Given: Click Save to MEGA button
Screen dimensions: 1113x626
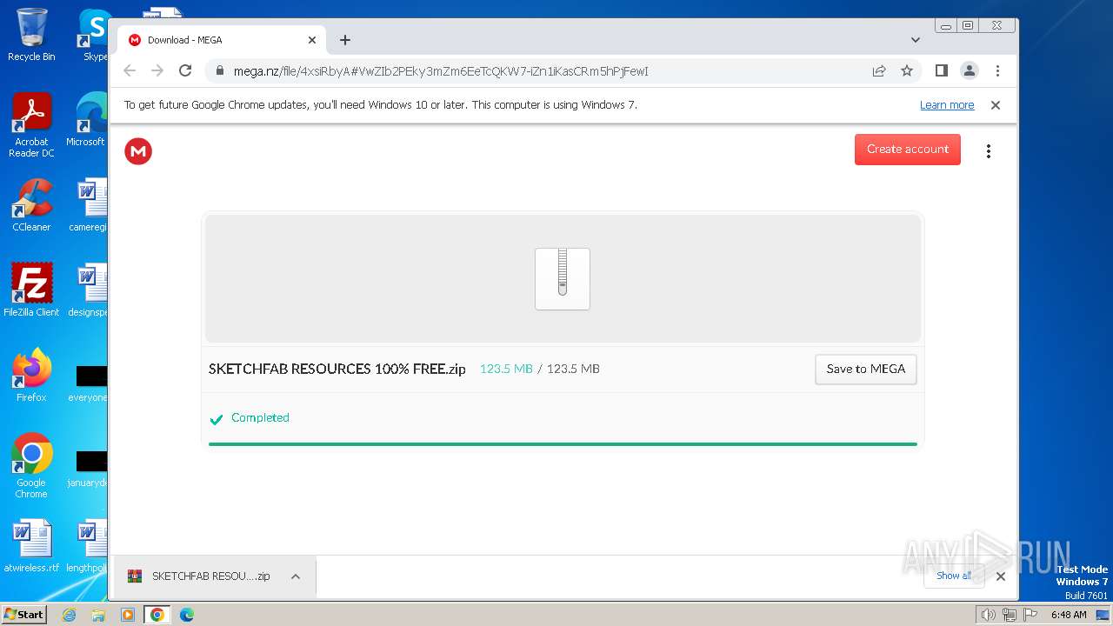Looking at the screenshot, I should (865, 369).
